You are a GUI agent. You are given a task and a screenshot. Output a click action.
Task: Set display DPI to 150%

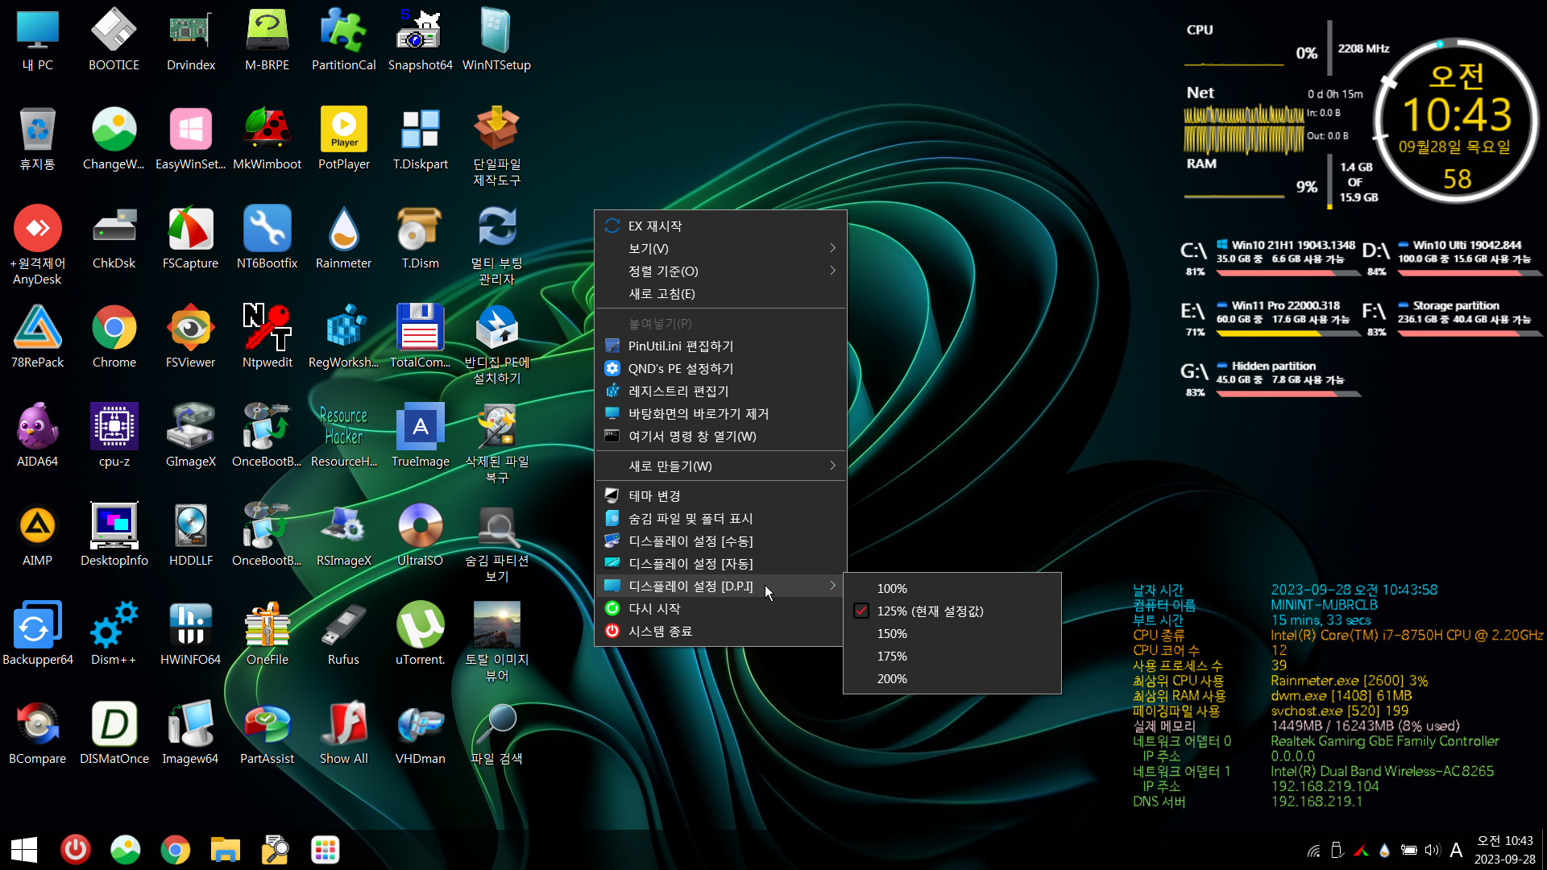[952, 634]
